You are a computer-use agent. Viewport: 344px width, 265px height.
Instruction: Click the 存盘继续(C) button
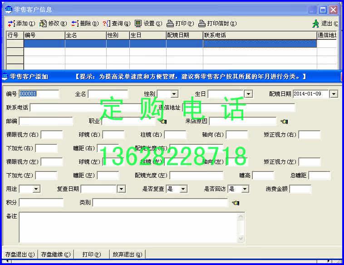(x=56, y=254)
